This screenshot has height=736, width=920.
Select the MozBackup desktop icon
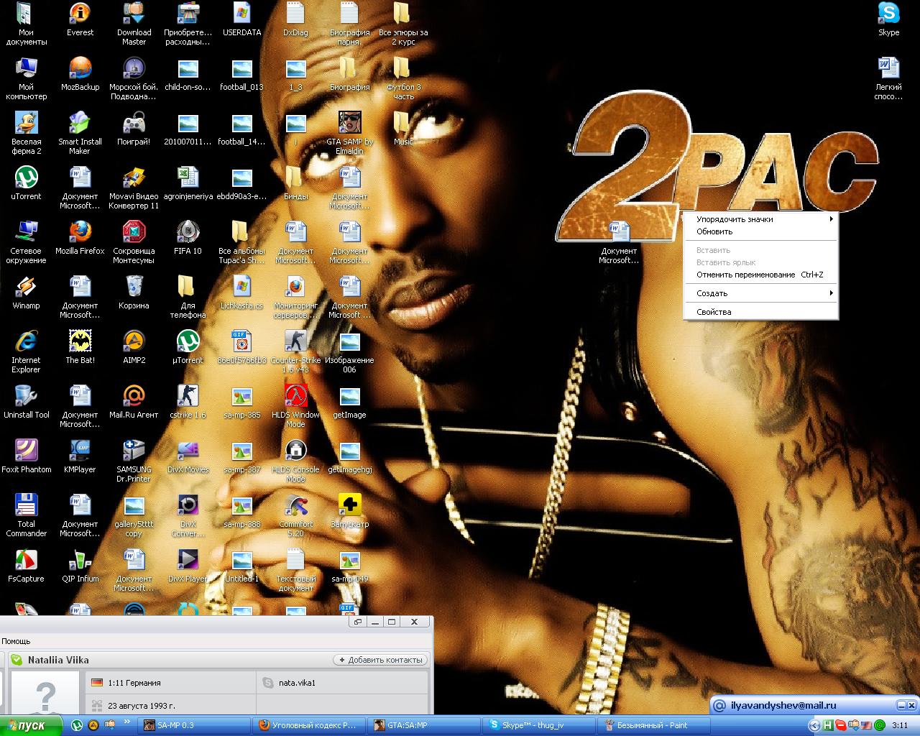click(x=80, y=74)
